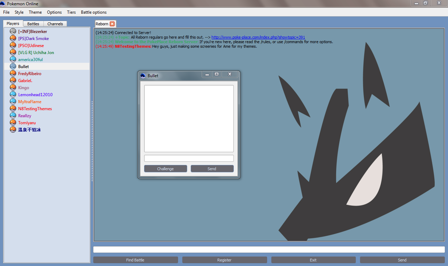Open the Battle options menu
This screenshot has height=266, width=448.
tap(94, 12)
